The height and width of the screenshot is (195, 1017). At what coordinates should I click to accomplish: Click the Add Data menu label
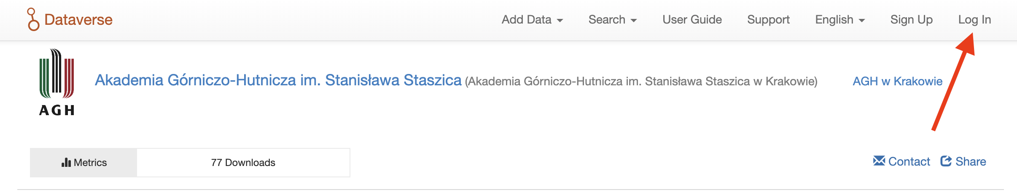[526, 20]
